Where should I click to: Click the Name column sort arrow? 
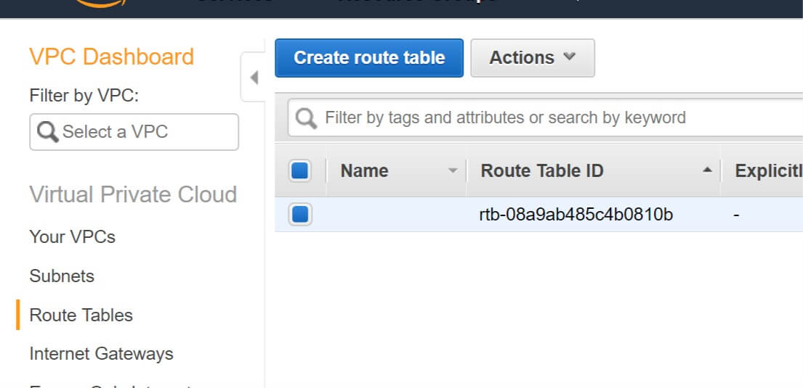[453, 170]
